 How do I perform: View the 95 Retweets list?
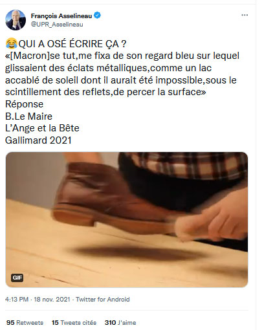pyautogui.click(x=25, y=323)
